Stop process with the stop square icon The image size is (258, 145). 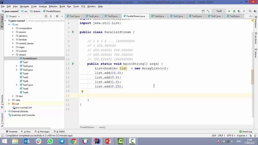tap(244, 11)
